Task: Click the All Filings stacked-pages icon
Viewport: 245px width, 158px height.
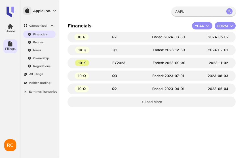Action: point(25,74)
